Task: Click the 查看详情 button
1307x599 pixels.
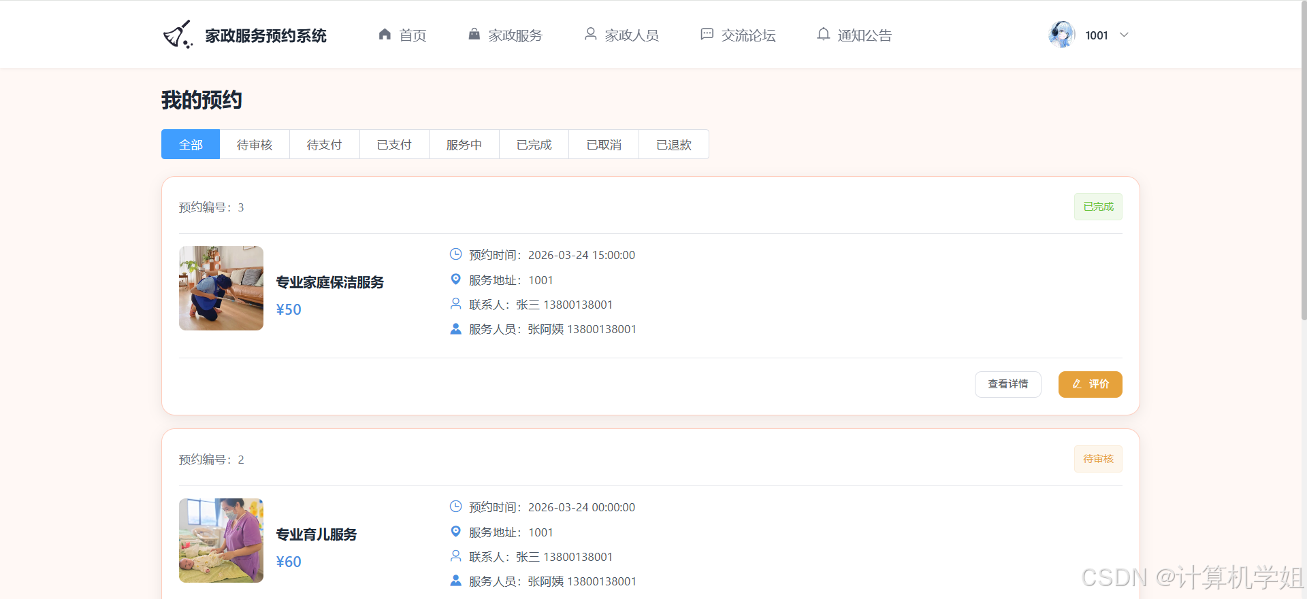Action: pos(1008,384)
